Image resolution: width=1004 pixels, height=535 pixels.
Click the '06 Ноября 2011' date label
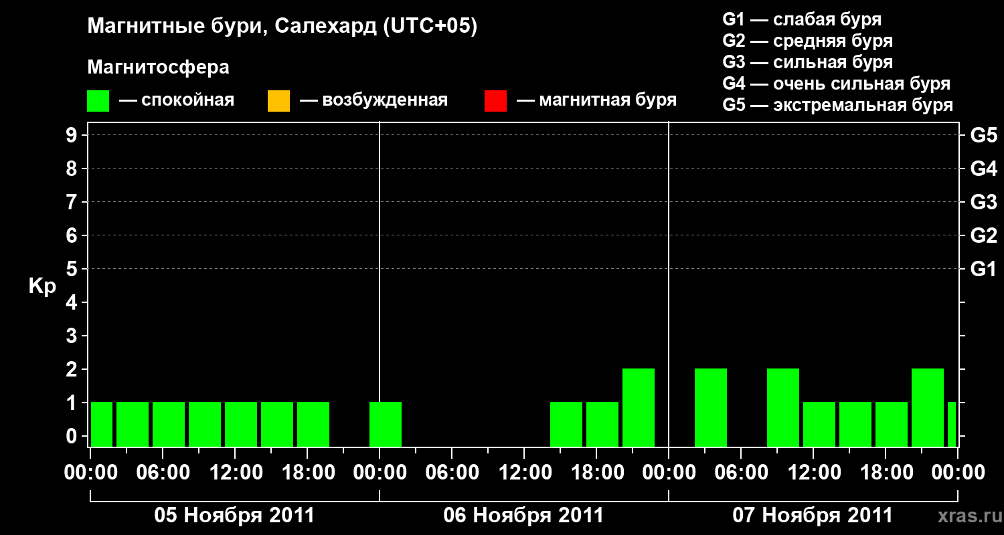click(x=523, y=516)
